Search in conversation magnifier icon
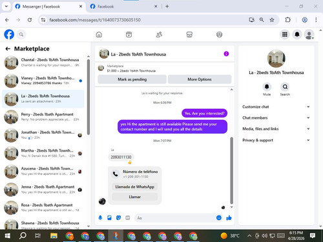This screenshot has width=323, height=242. [285, 87]
